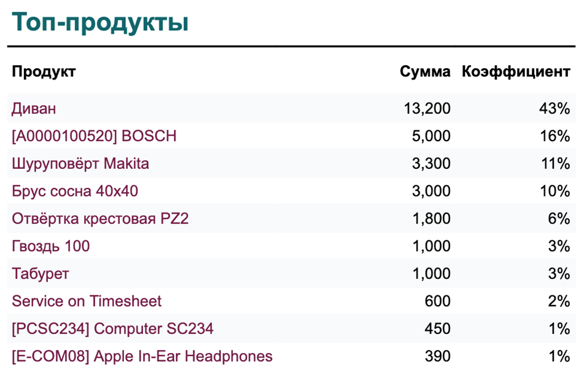Open Apple In-Ear Headphones product link
Screen dimensions: 584x377
pos(142,356)
